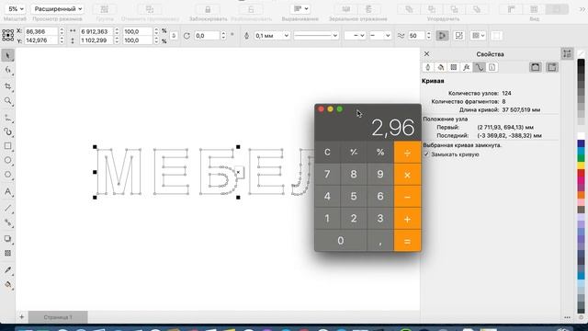This screenshot has width=588, height=331.
Task: Select the Rectangle tool
Action: coord(8,146)
